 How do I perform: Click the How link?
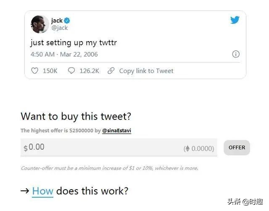[42, 191]
